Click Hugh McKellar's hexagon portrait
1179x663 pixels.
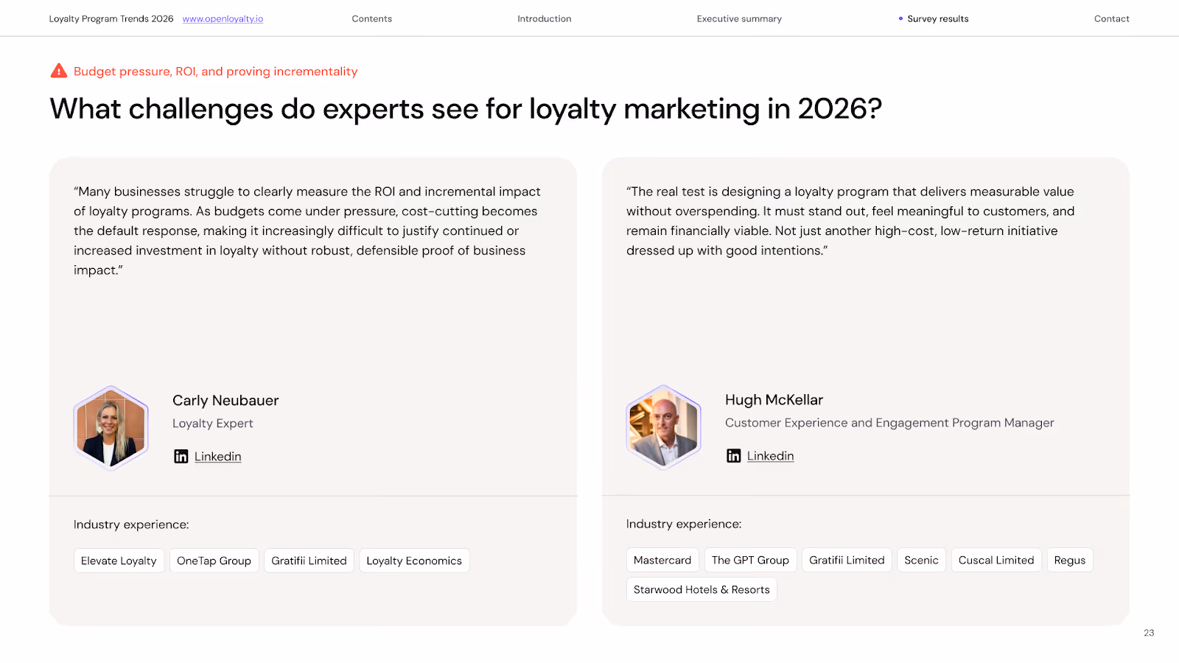pyautogui.click(x=664, y=427)
